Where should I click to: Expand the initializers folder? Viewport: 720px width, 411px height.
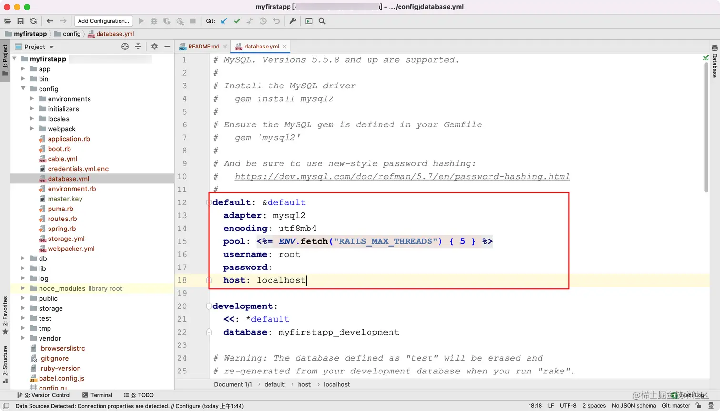point(32,109)
